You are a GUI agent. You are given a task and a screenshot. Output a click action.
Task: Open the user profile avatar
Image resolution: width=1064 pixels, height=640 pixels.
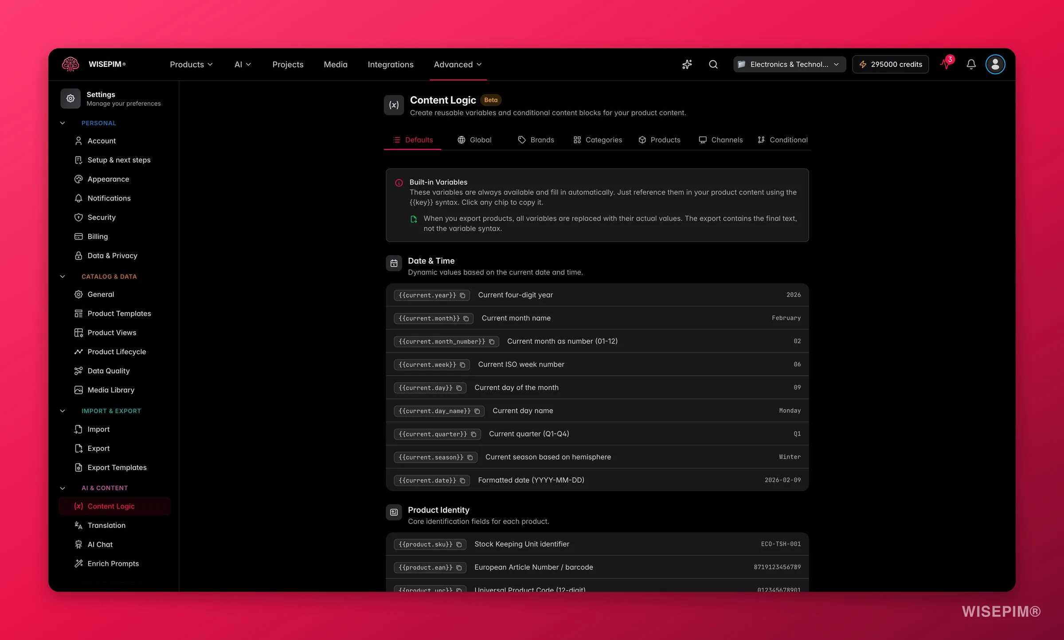(x=995, y=64)
